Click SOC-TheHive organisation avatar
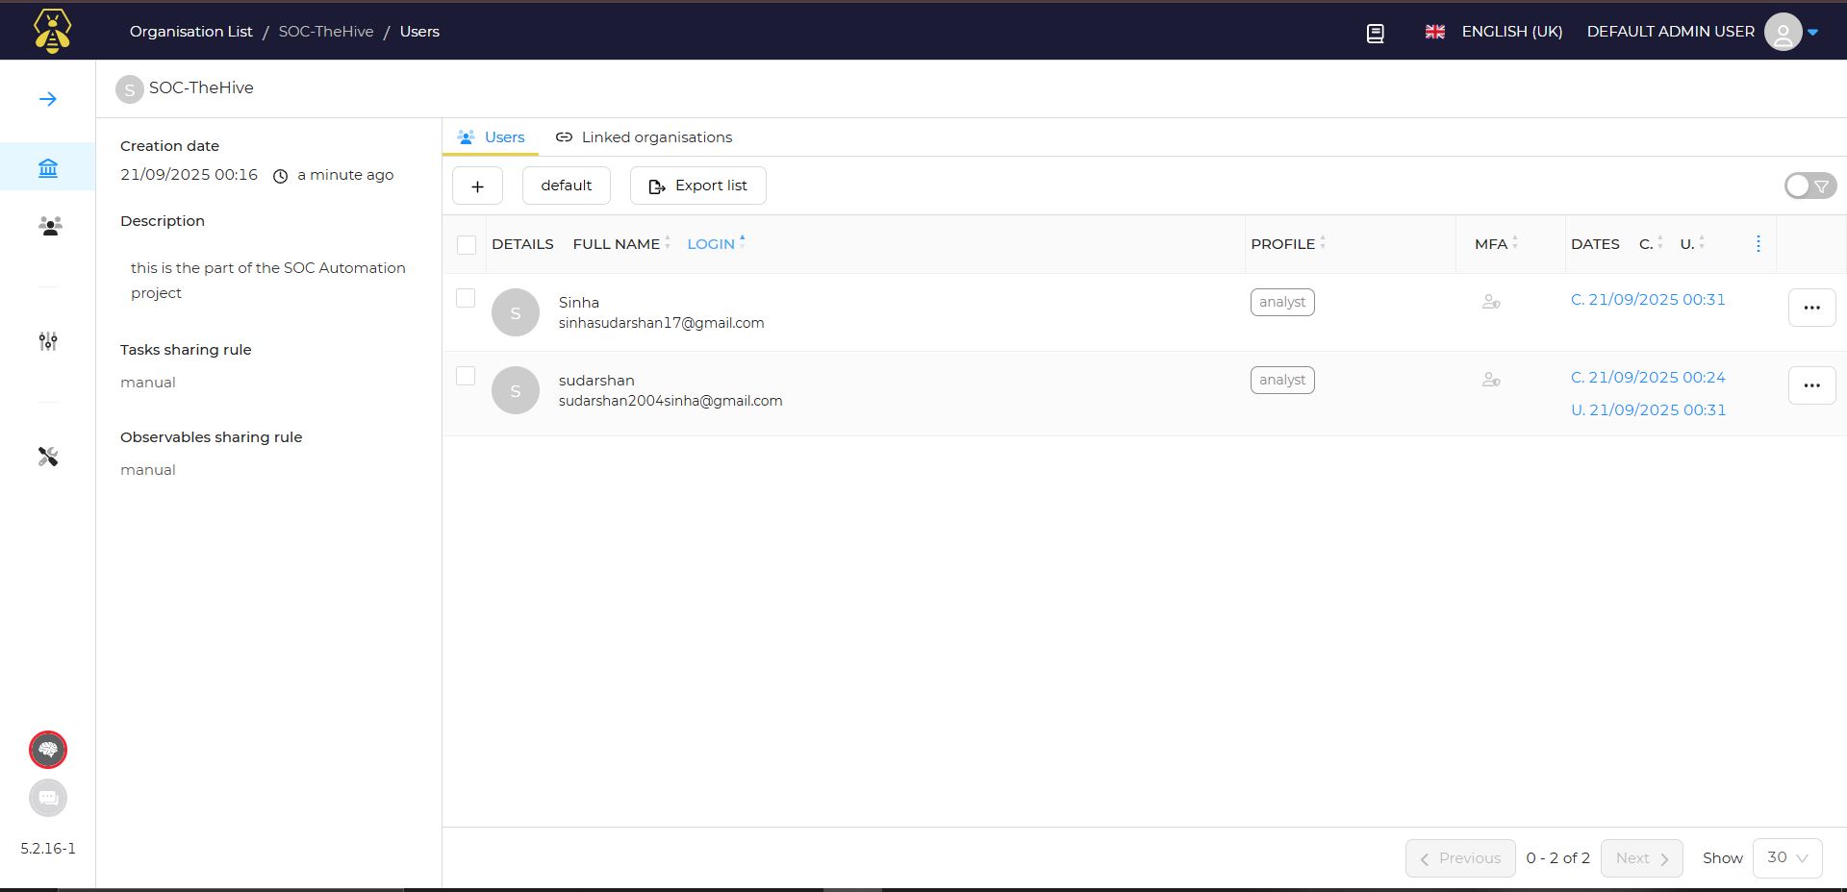Screen dimensions: 1847x892 129,89
